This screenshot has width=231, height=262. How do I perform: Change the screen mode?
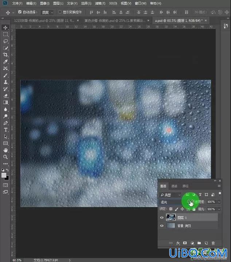(x=5, y=192)
